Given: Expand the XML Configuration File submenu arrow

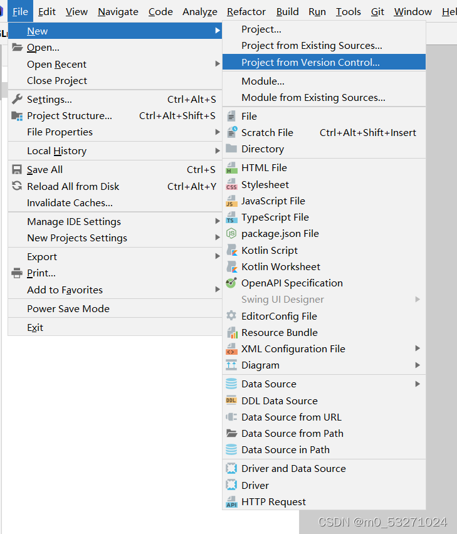Looking at the screenshot, I should 417,348.
